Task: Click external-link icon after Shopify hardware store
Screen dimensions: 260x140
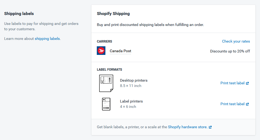Action: 210,127
